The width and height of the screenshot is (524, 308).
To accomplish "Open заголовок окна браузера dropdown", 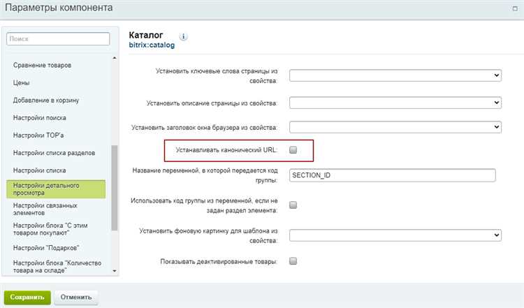I will (x=395, y=127).
